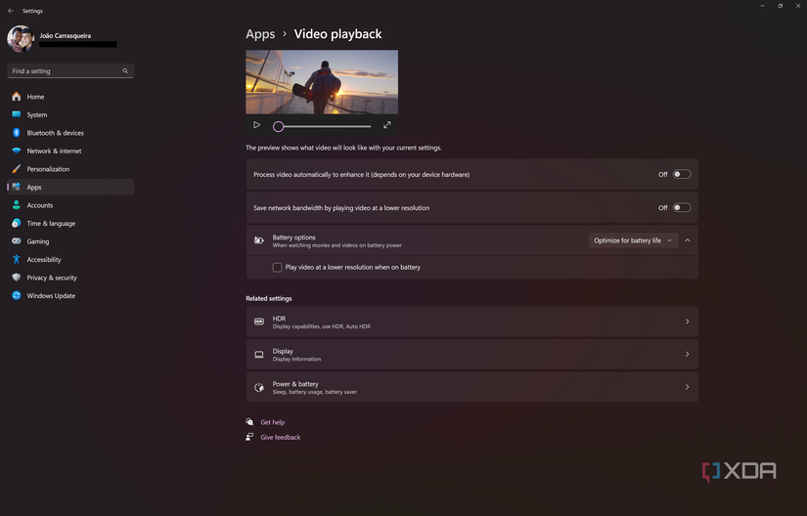Image resolution: width=807 pixels, height=516 pixels.
Task: Click the Give feedback person icon
Action: click(249, 437)
